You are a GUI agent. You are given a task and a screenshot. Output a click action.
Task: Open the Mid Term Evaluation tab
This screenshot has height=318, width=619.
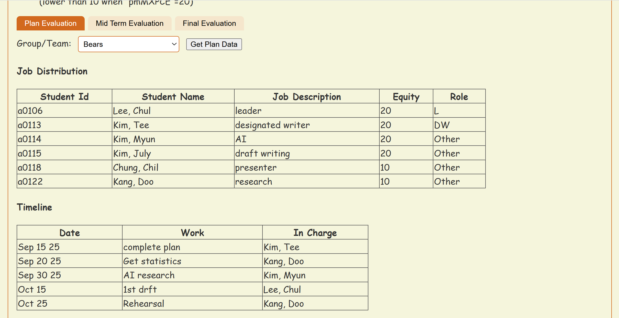click(x=129, y=23)
